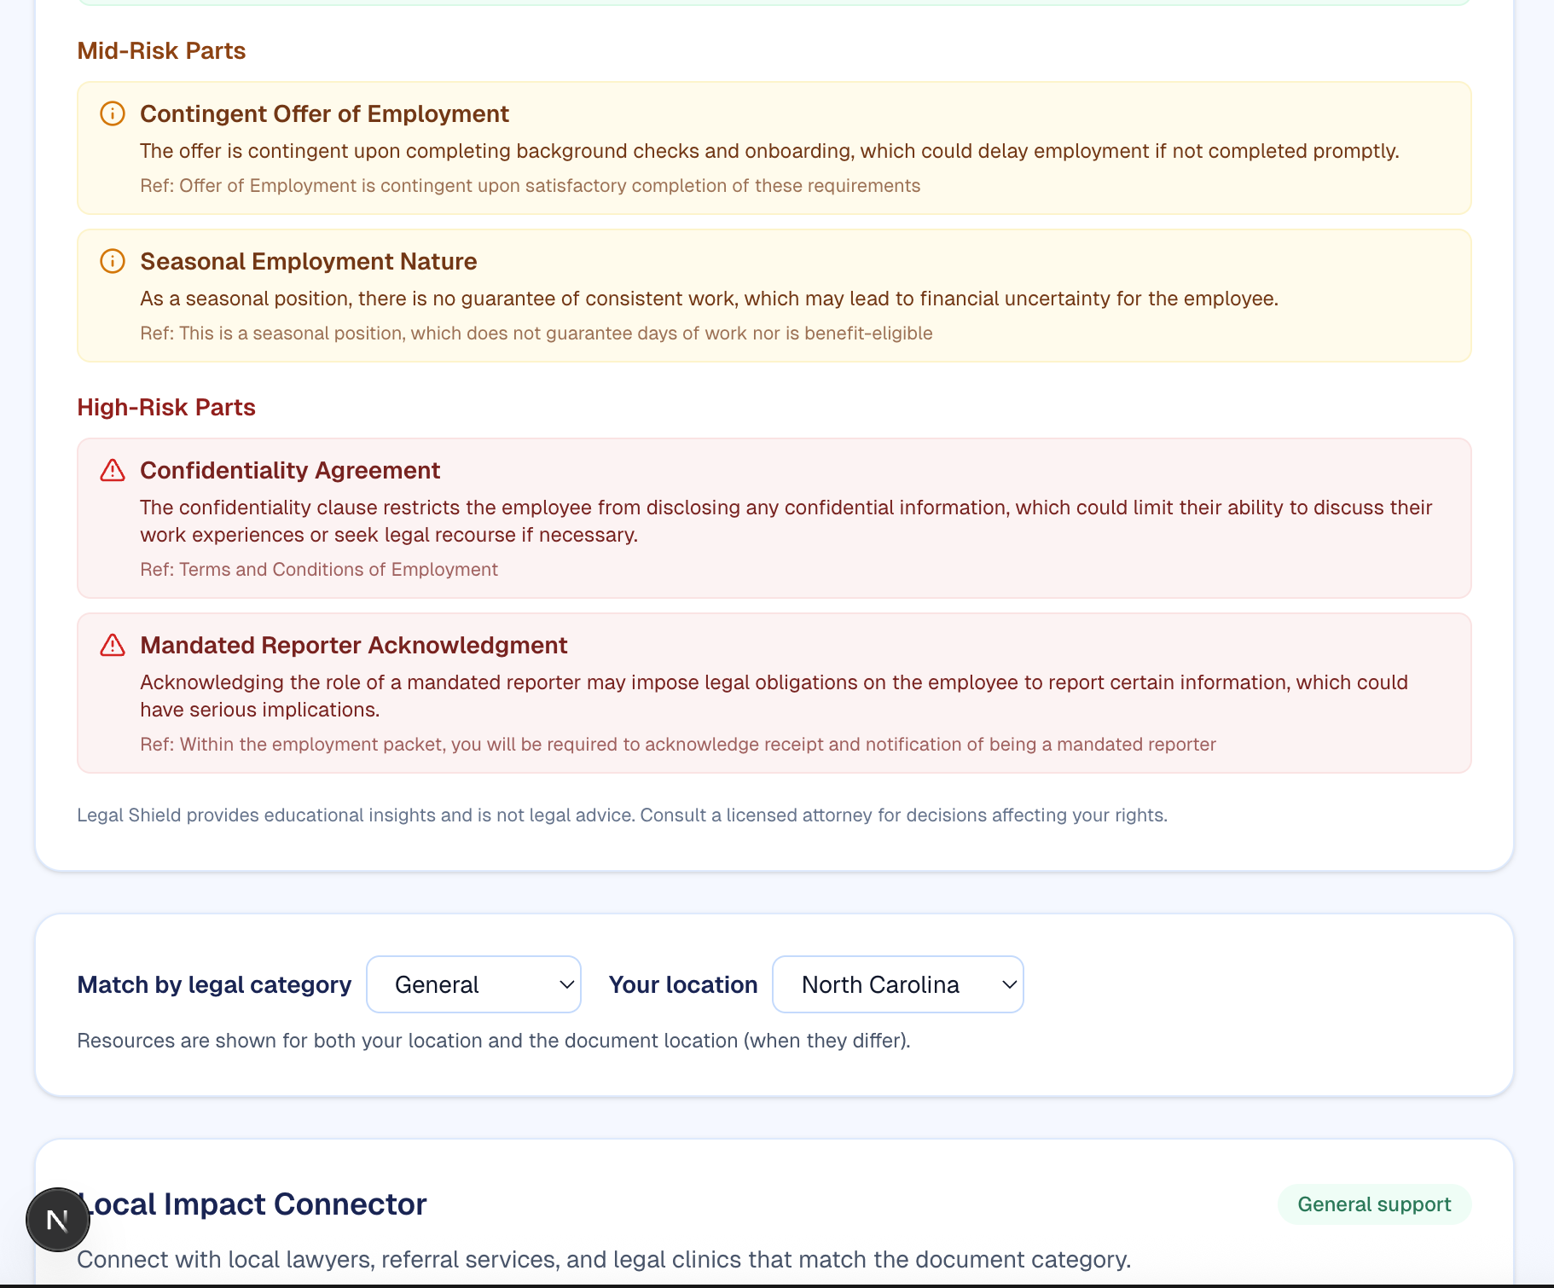Screen dimensions: 1554x1288
Task: Click the Match by legal category label
Action: [214, 985]
